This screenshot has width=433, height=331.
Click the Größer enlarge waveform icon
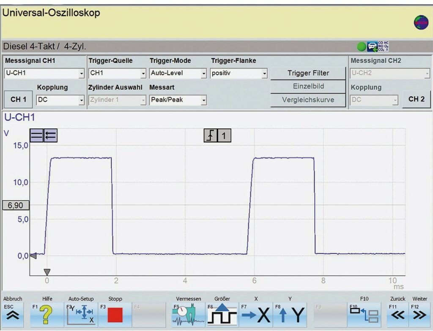(x=222, y=315)
